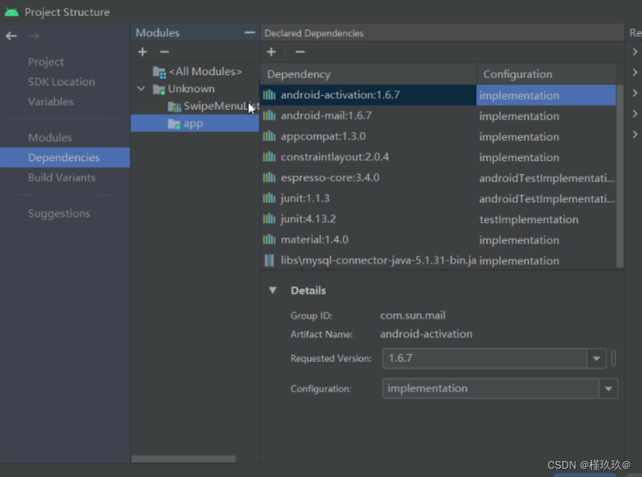
Task: Open the Requested Version dropdown
Action: (x=596, y=359)
